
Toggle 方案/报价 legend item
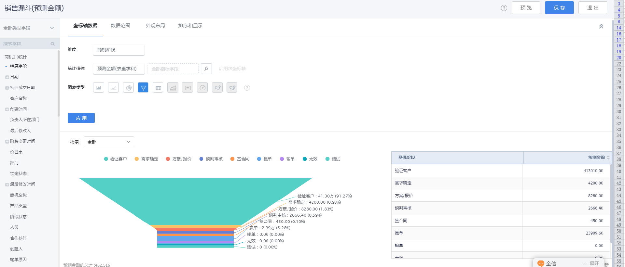pyautogui.click(x=178, y=159)
